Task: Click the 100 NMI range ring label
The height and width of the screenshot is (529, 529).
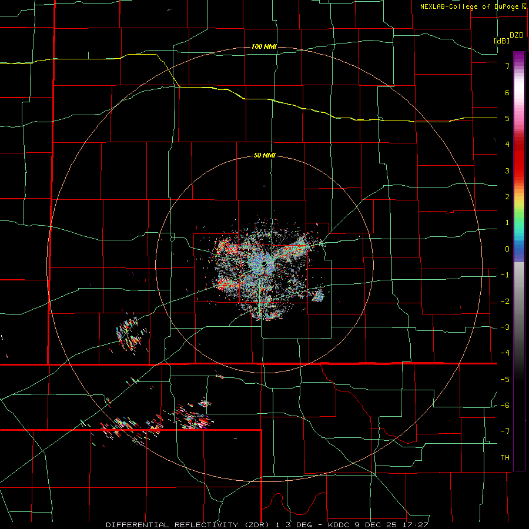Action: pyautogui.click(x=264, y=46)
